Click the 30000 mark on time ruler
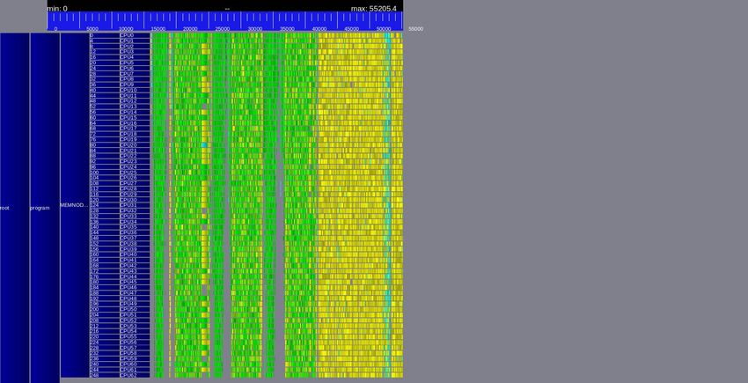The width and height of the screenshot is (748, 383). [x=254, y=29]
